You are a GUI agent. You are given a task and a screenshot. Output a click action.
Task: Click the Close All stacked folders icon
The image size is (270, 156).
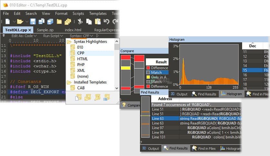pos(68,22)
